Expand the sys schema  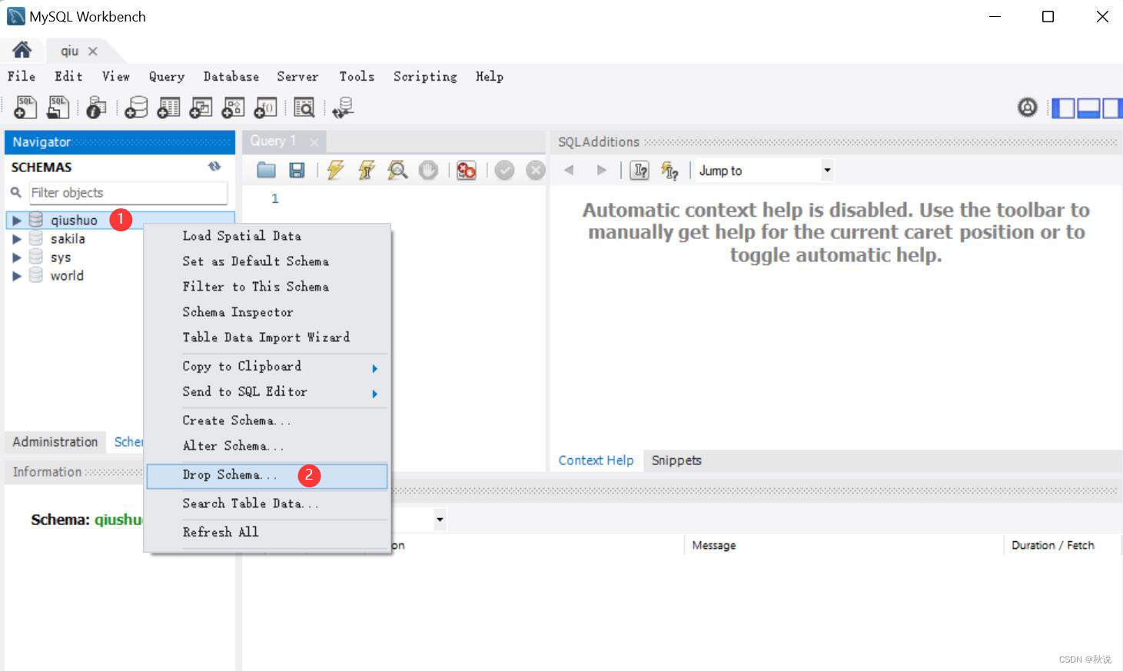pos(16,257)
